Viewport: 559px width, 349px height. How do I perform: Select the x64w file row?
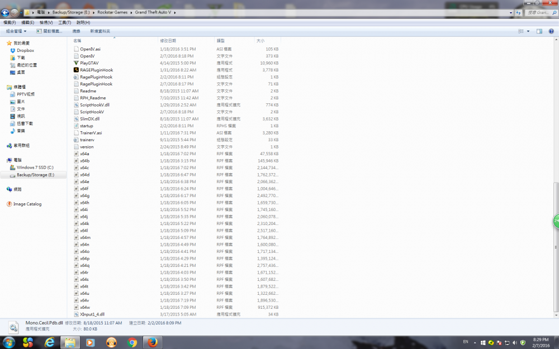176,307
